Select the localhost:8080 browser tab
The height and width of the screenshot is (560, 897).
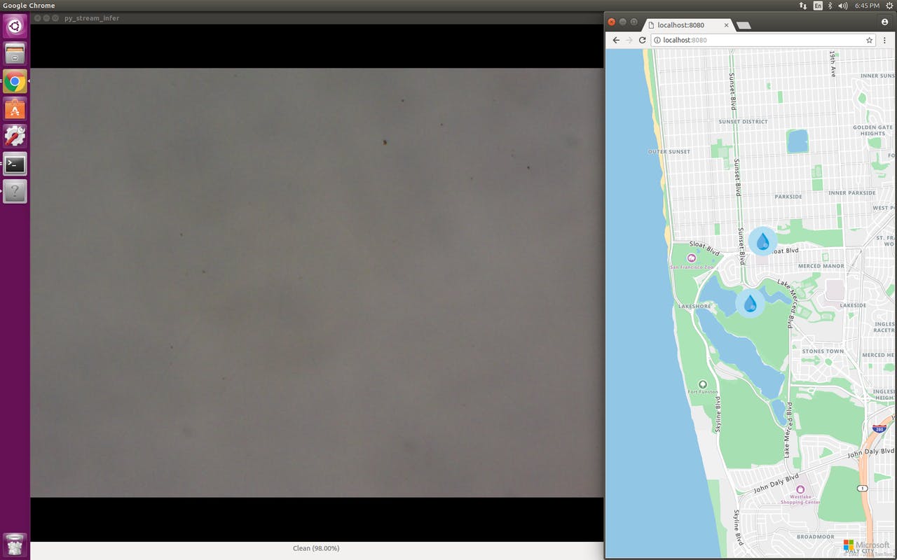point(687,25)
